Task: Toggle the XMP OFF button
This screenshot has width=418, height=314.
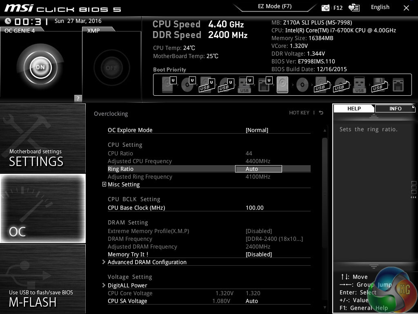Action: (111, 68)
